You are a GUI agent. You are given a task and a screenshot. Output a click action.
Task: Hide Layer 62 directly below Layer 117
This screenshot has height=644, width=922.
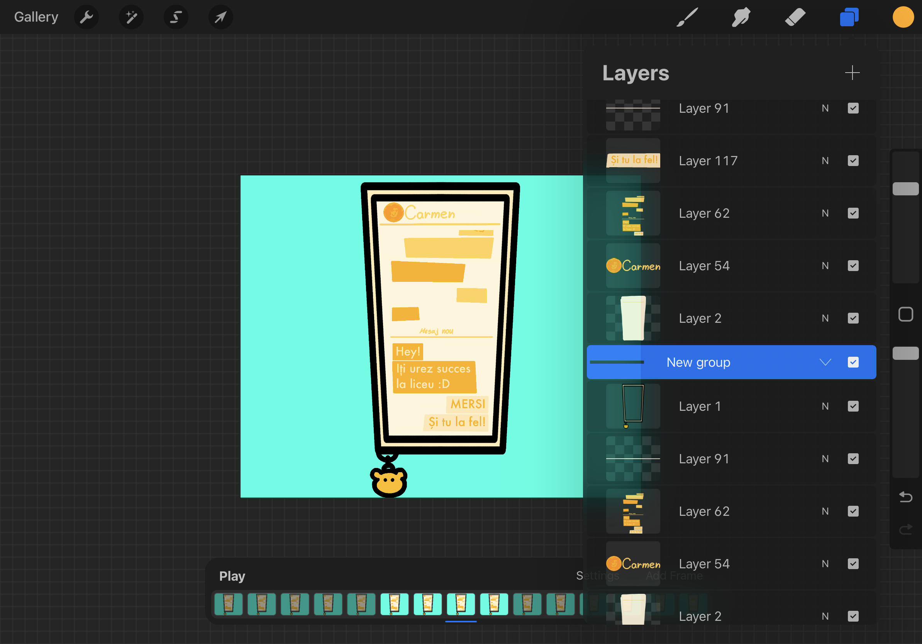[x=853, y=213]
